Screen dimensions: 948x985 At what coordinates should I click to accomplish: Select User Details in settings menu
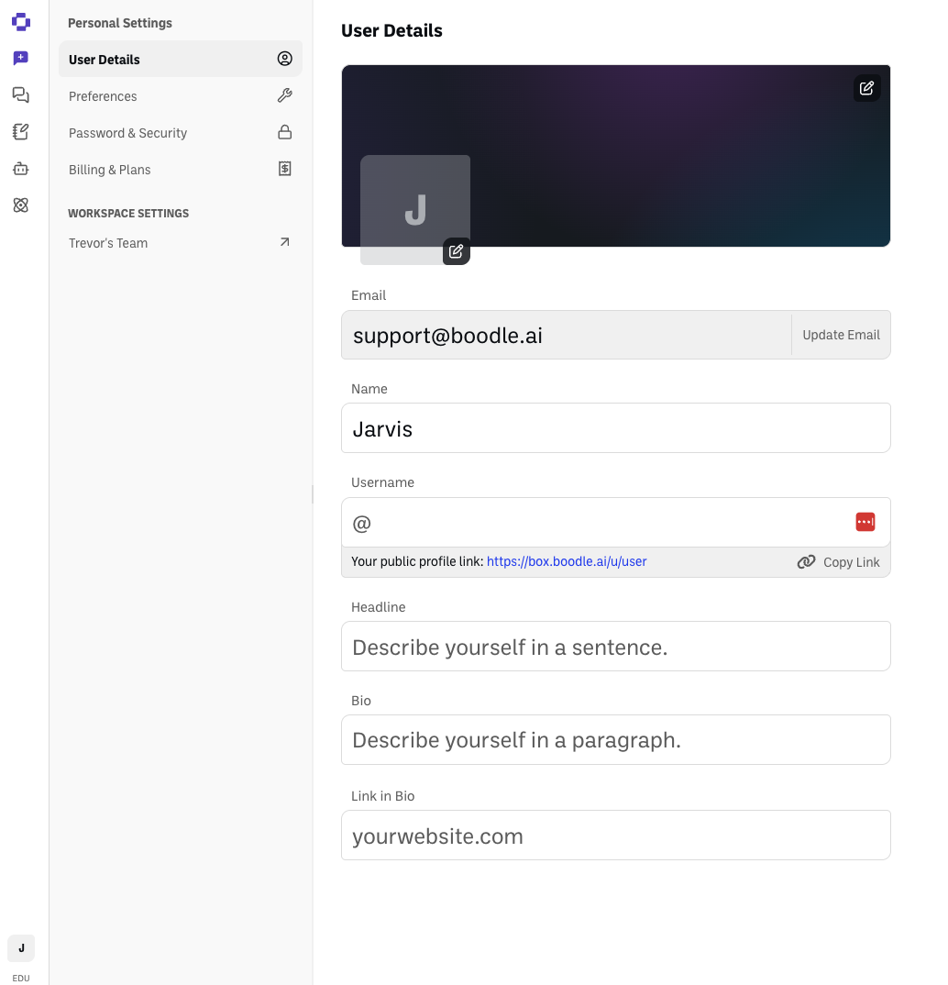(x=181, y=59)
